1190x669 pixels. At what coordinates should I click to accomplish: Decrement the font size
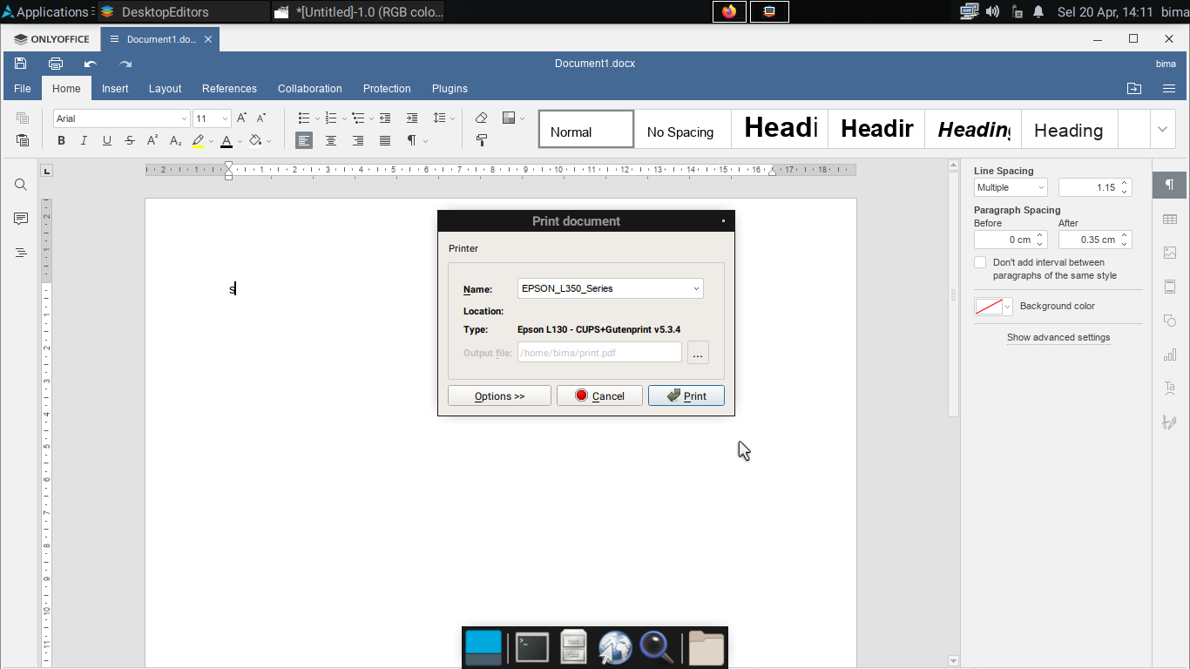tap(261, 118)
